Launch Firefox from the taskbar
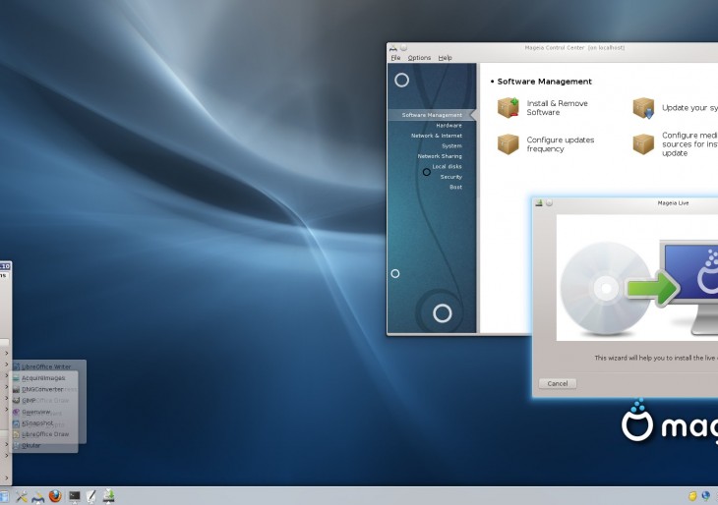Viewport: 718px width, 505px height. pos(55,496)
